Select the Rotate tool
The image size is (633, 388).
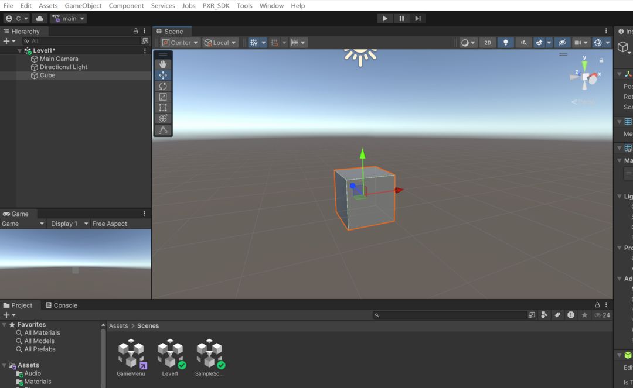tap(163, 86)
